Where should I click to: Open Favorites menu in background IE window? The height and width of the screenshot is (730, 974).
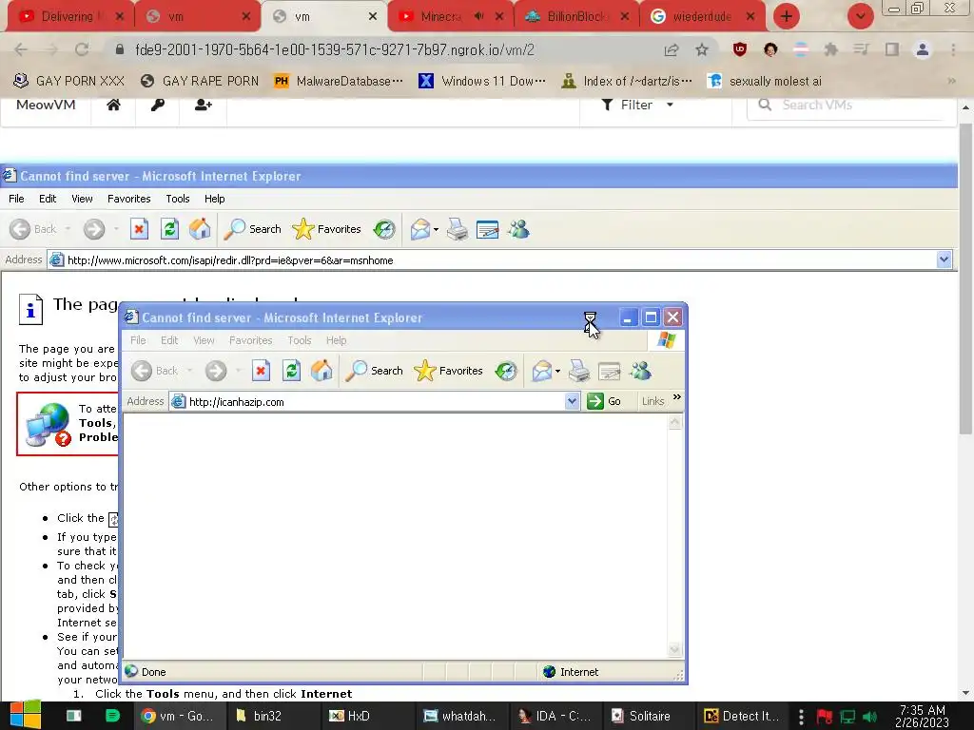click(128, 199)
